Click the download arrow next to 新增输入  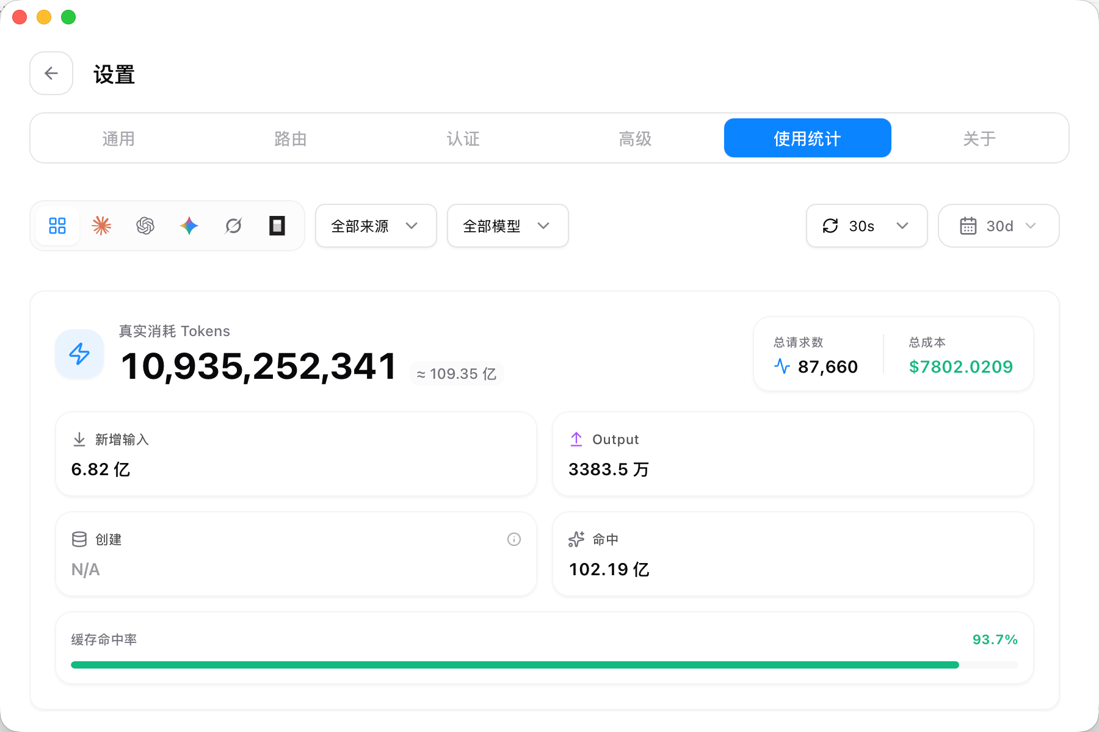(x=79, y=439)
